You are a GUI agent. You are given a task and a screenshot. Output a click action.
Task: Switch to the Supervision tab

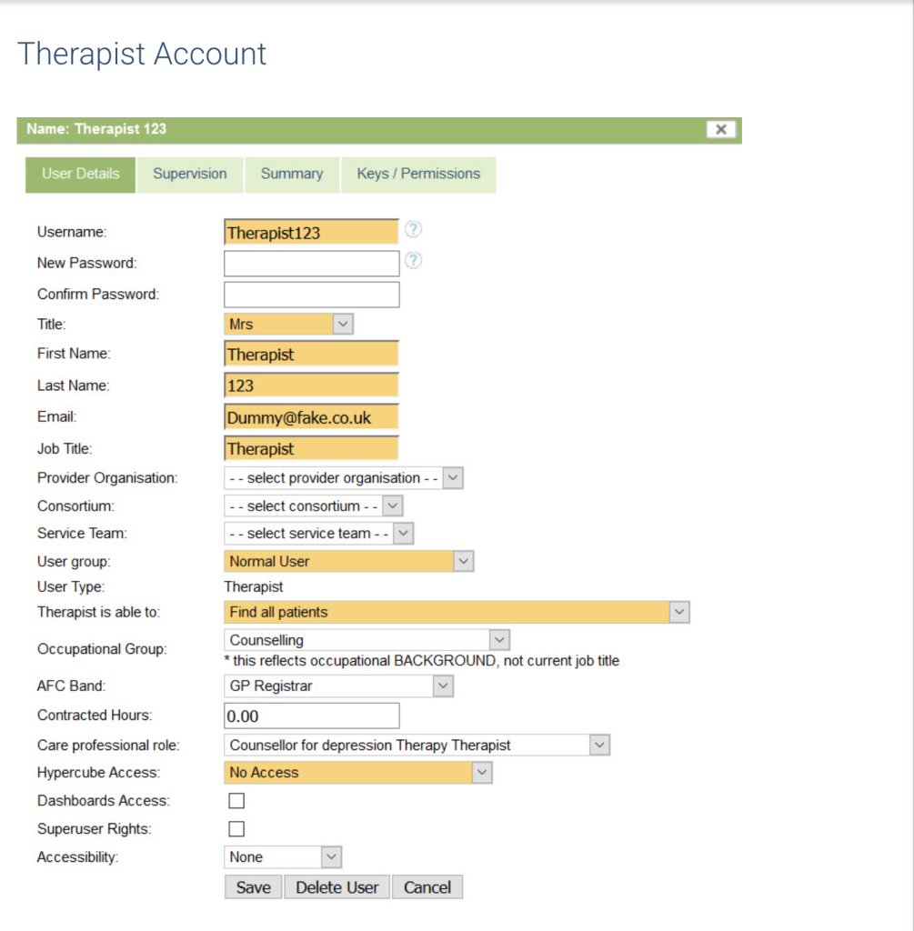coord(190,174)
